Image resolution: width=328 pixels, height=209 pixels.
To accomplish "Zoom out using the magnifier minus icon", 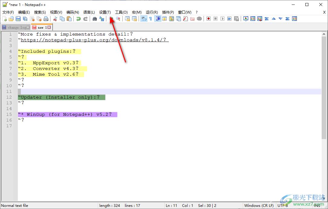I will (x=118, y=19).
